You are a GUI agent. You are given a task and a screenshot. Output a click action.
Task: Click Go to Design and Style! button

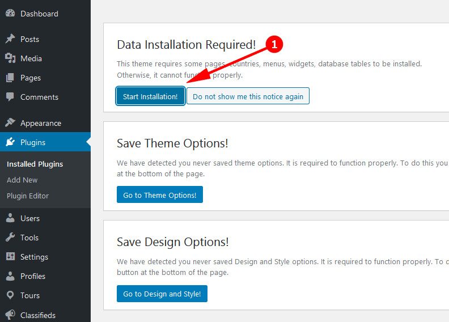(162, 294)
